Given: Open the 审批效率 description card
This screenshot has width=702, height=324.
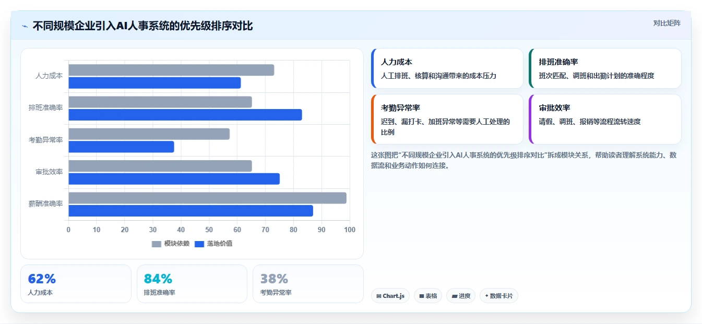Looking at the screenshot, I should click(605, 119).
